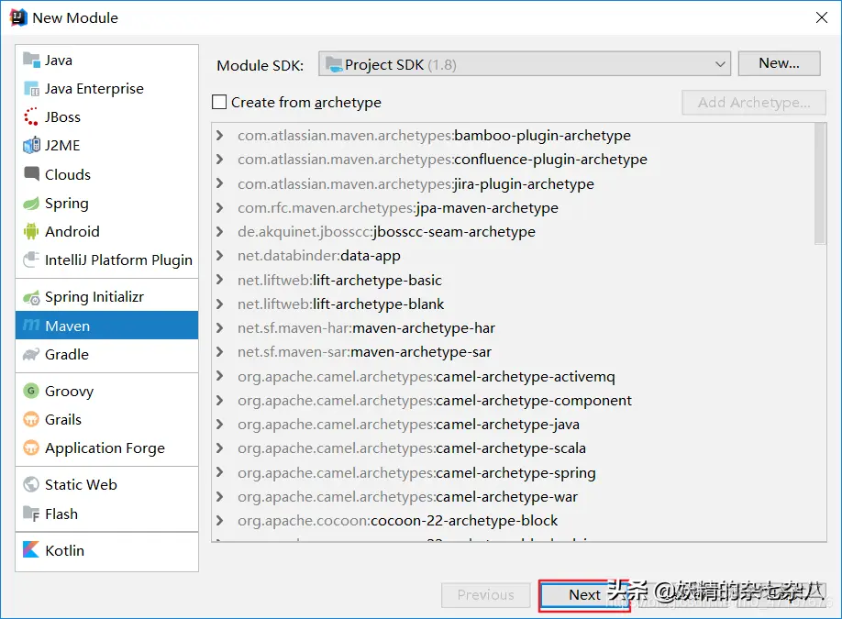This screenshot has width=842, height=619.
Task: Select maven-archetype-har row text
Action: (x=366, y=328)
